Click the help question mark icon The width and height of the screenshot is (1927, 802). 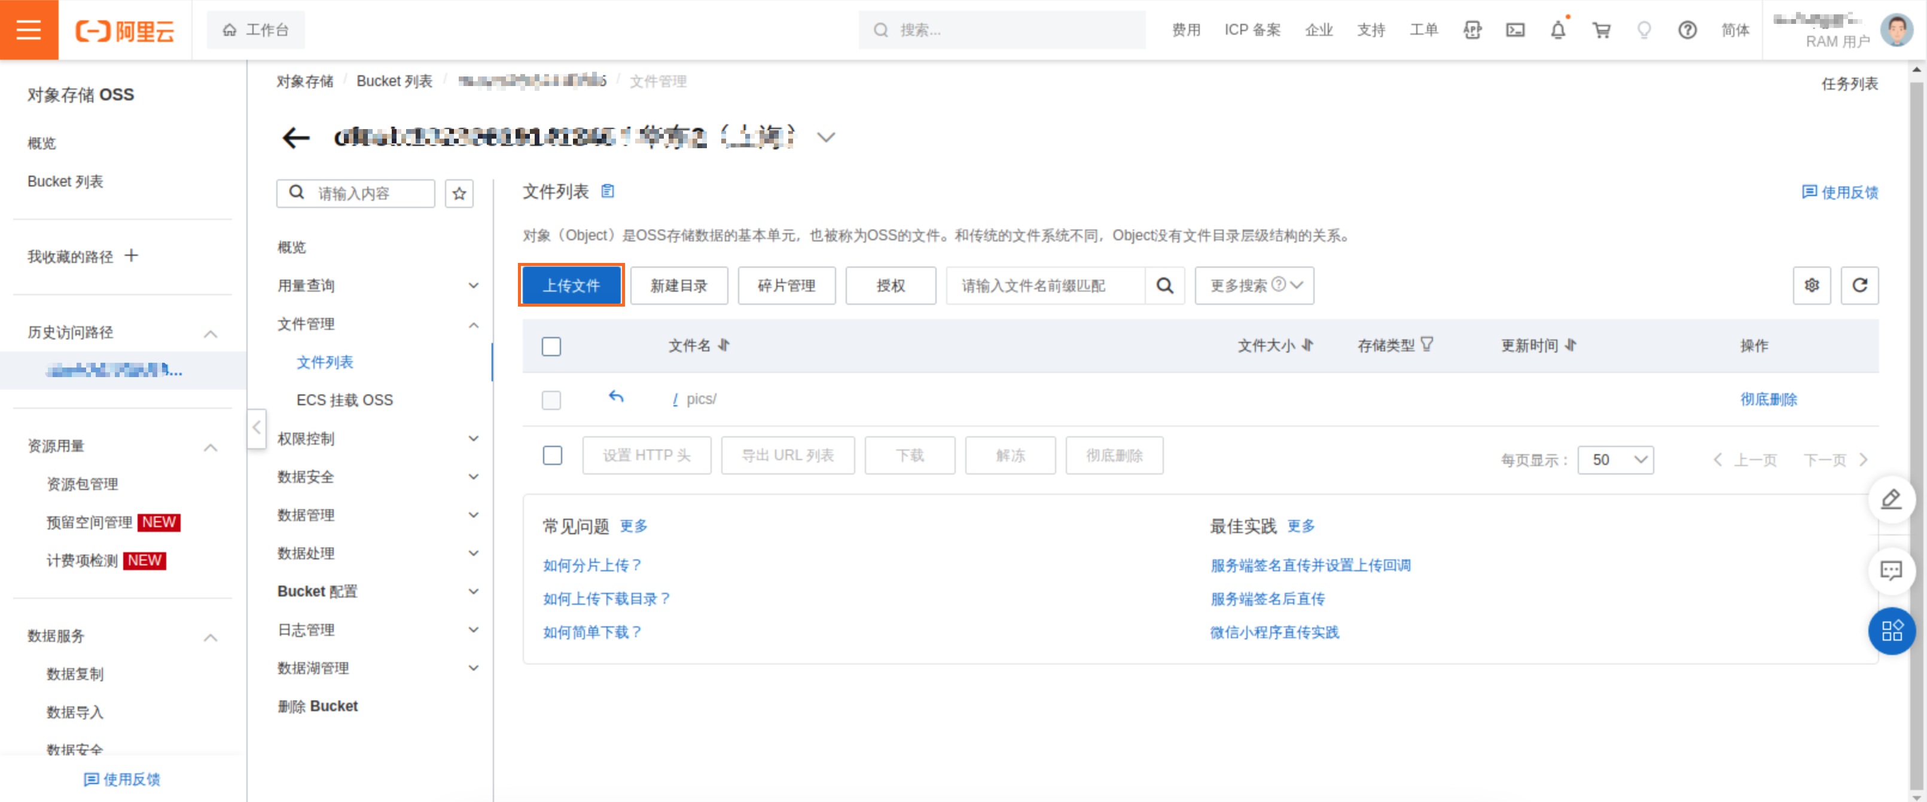coord(1687,30)
